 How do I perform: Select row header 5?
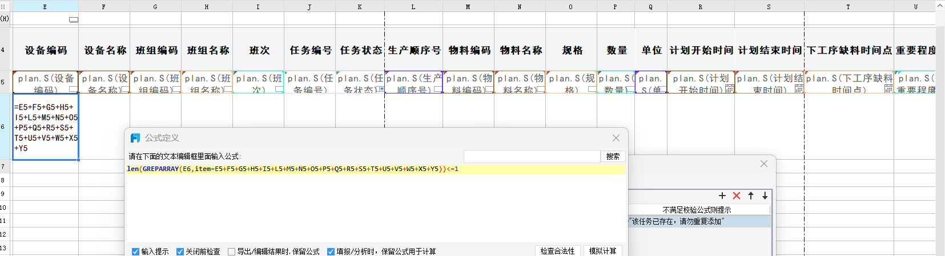3,82
